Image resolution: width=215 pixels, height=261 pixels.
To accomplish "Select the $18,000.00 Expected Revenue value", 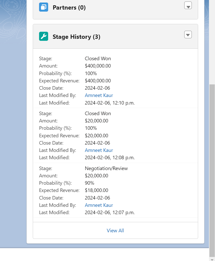I will tap(97, 190).
